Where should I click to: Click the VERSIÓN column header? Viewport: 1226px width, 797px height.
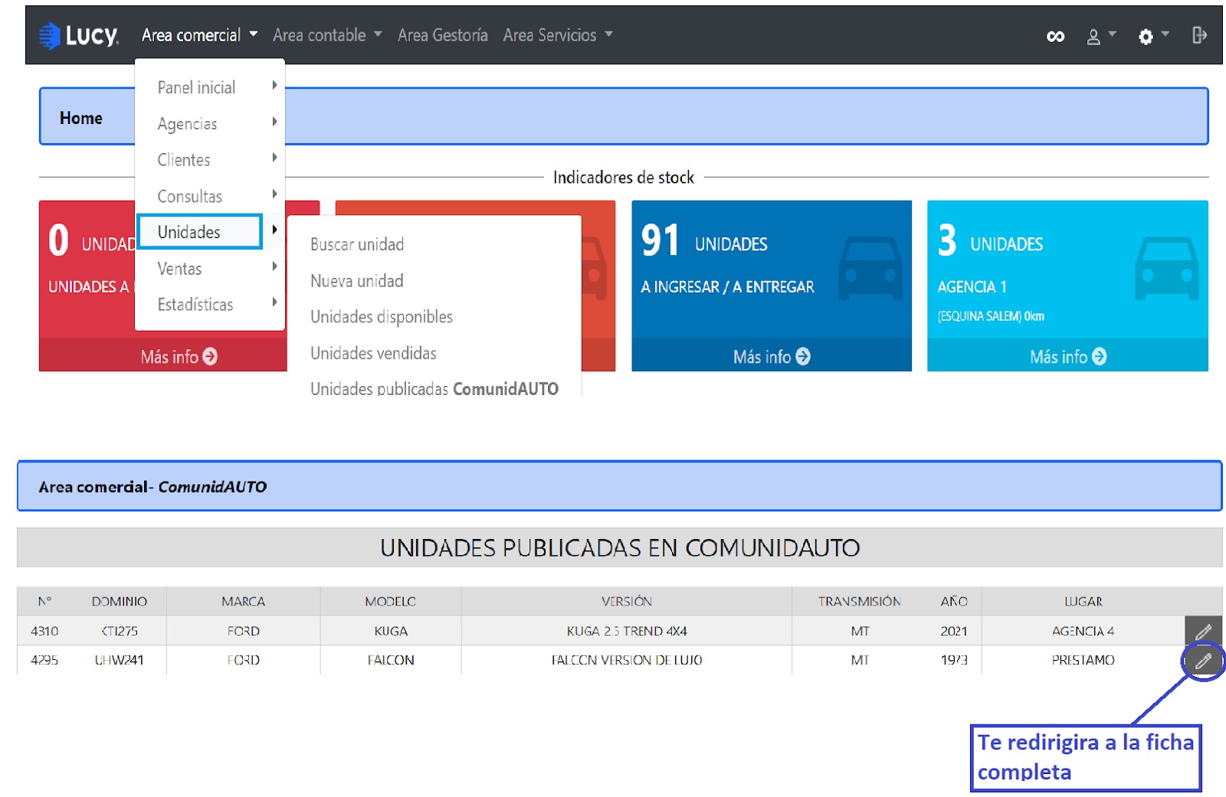pyautogui.click(x=627, y=602)
